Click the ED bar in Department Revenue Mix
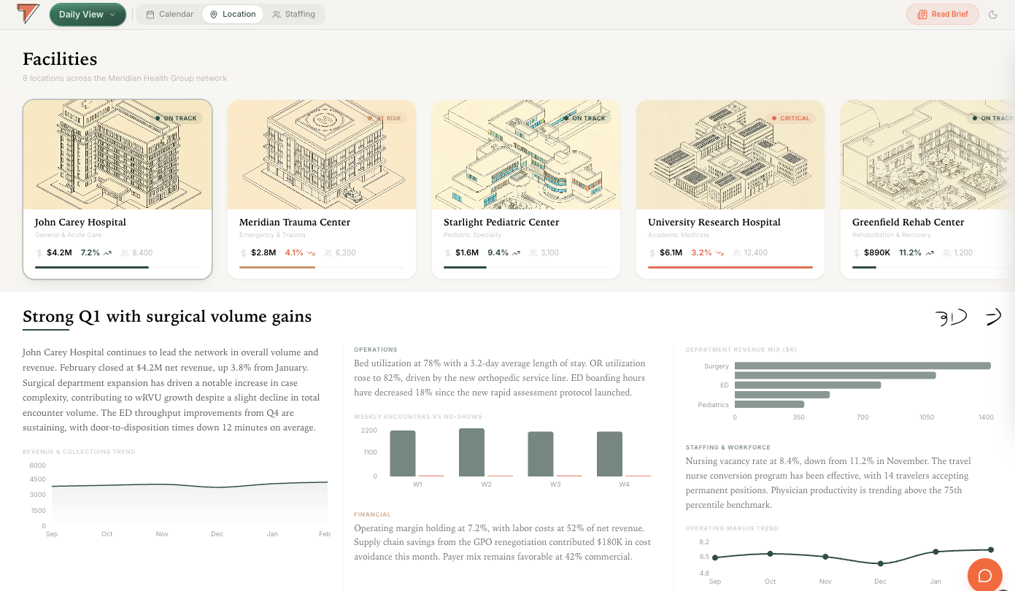Image resolution: width=1015 pixels, height=591 pixels. click(x=808, y=385)
